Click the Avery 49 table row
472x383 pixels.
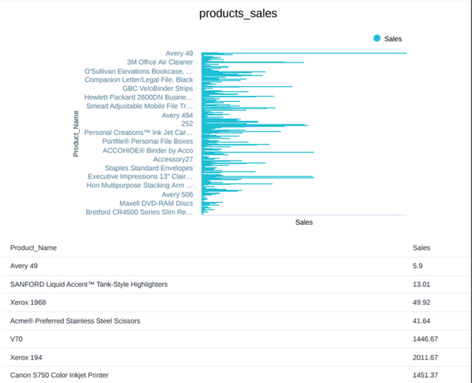pos(236,266)
